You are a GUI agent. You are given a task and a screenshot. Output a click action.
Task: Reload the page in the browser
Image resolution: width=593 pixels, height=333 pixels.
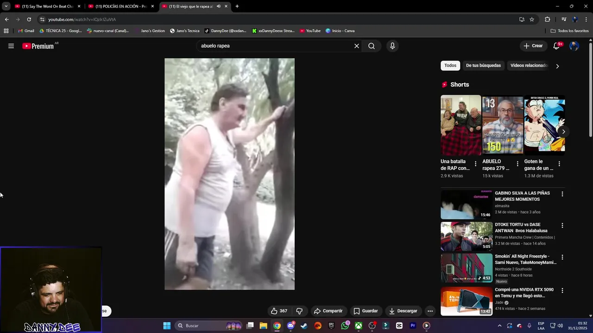pyautogui.click(x=29, y=19)
